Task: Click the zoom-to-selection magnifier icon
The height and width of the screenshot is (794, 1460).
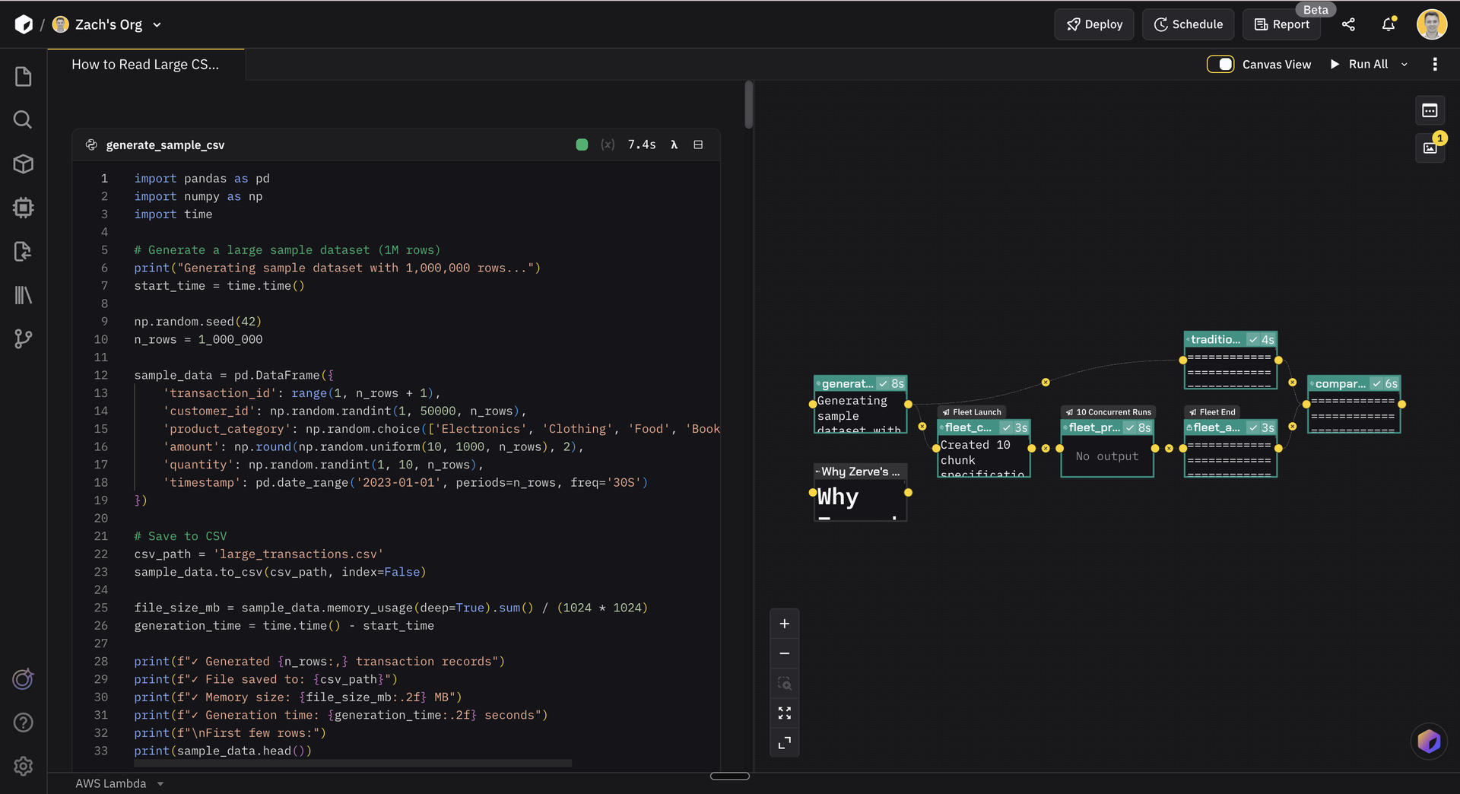Action: coord(784,683)
